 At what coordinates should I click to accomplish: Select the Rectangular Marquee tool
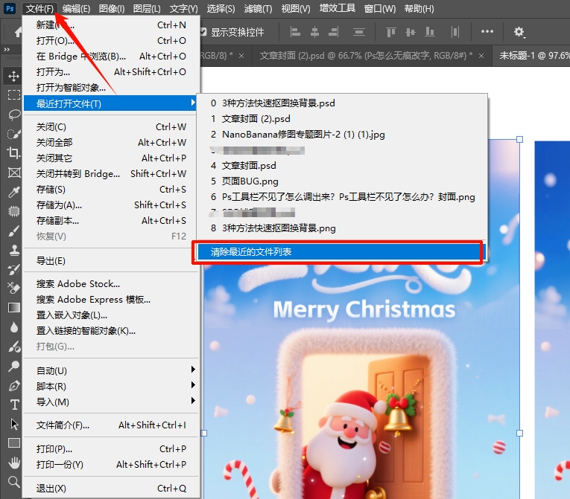[x=13, y=95]
